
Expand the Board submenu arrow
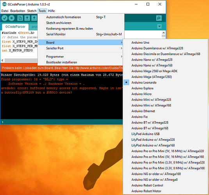(121, 43)
